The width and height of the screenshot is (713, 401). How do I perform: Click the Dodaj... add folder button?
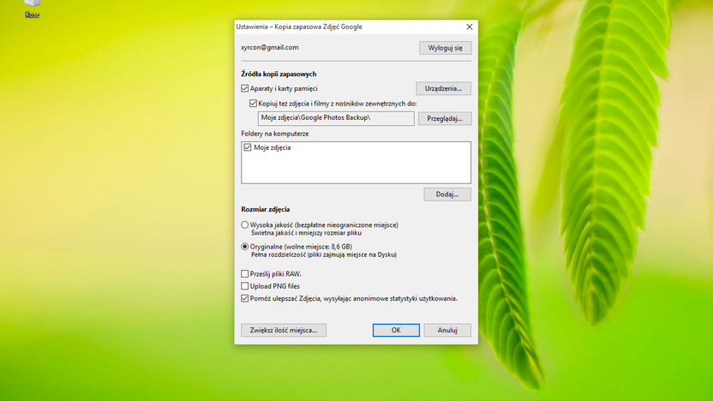(x=447, y=195)
